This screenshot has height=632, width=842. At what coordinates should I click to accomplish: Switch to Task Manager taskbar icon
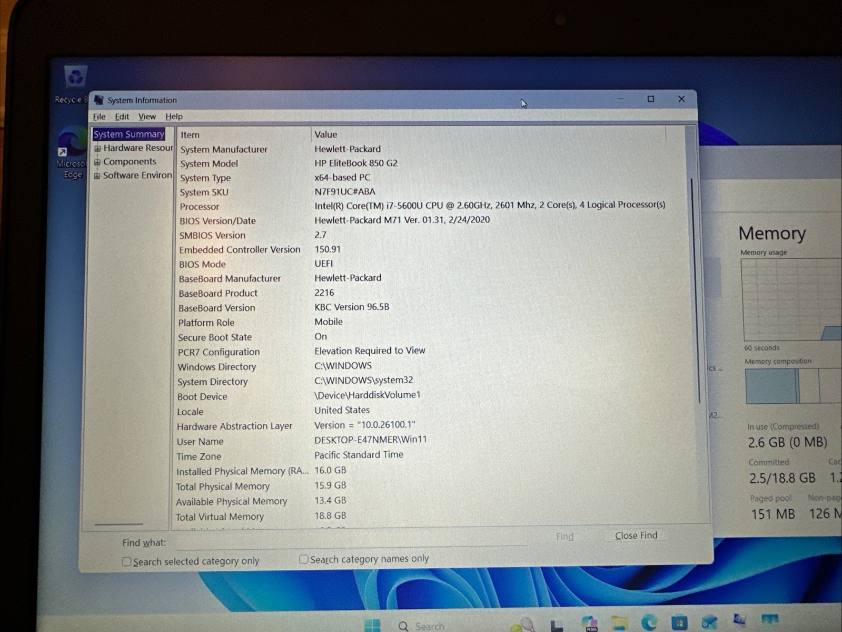769,619
